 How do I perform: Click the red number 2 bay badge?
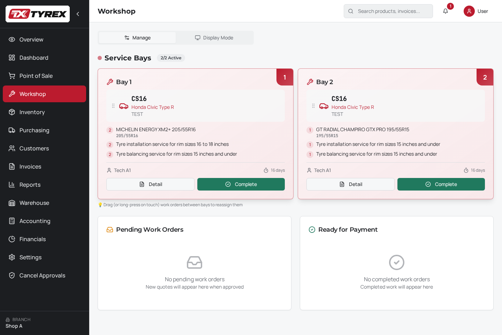485,77
